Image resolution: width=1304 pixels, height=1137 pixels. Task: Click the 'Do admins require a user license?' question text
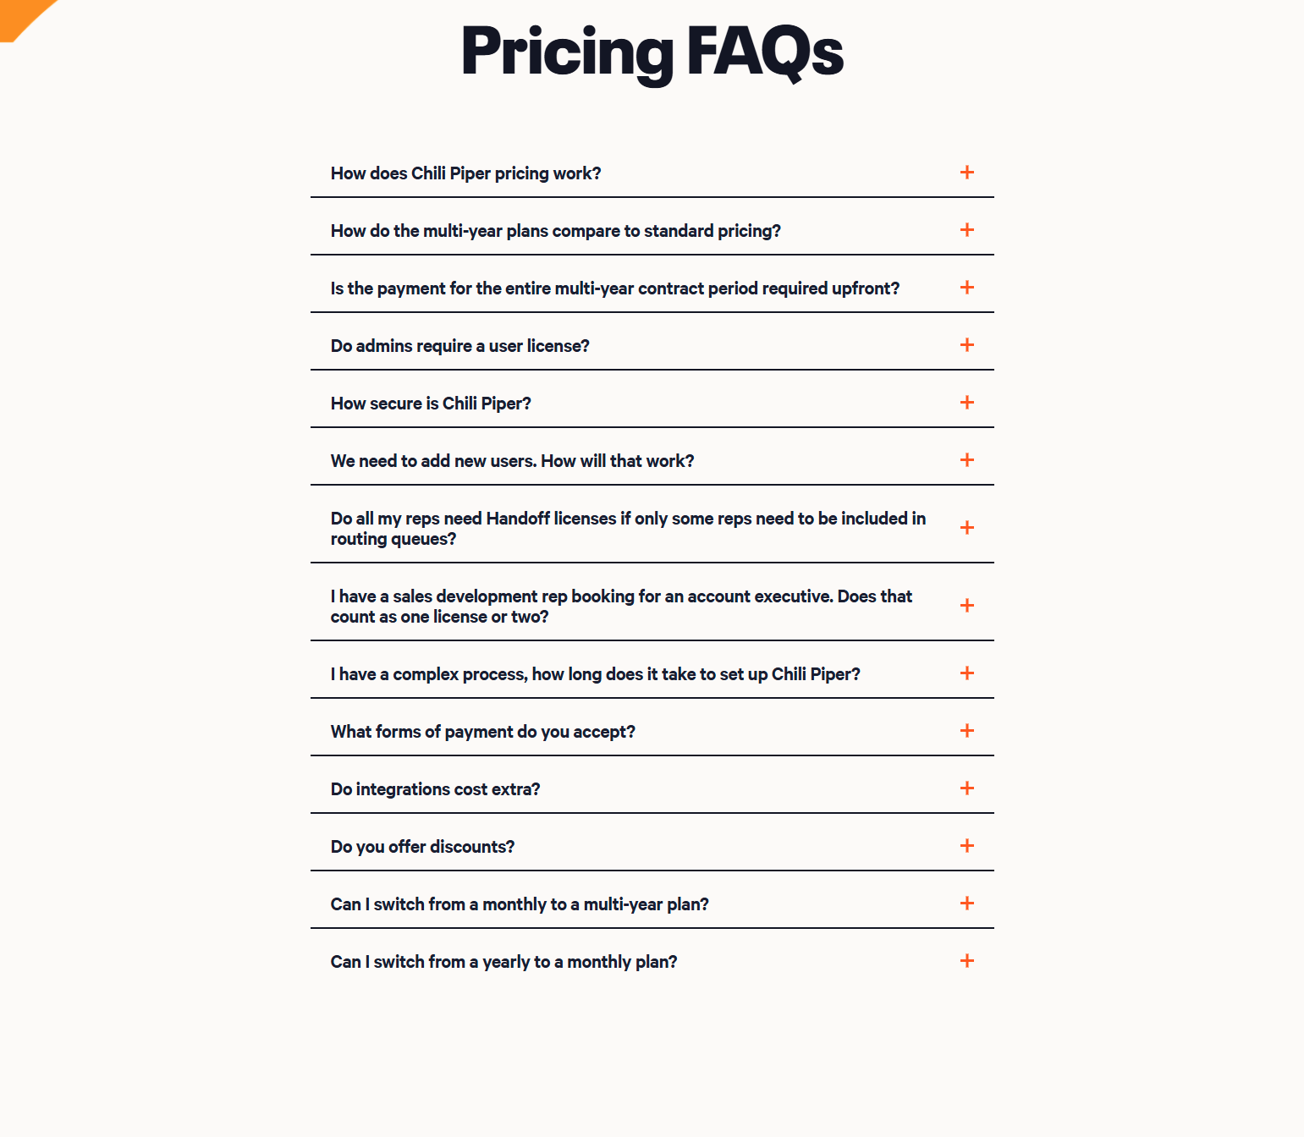coord(459,345)
